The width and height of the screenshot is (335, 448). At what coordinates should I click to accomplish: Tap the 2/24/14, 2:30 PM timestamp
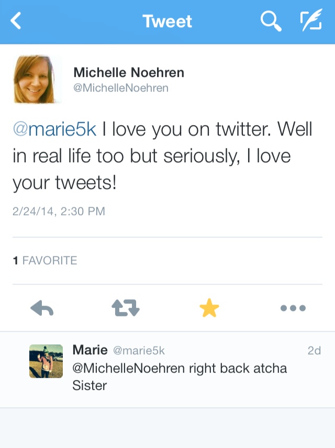coord(59,211)
